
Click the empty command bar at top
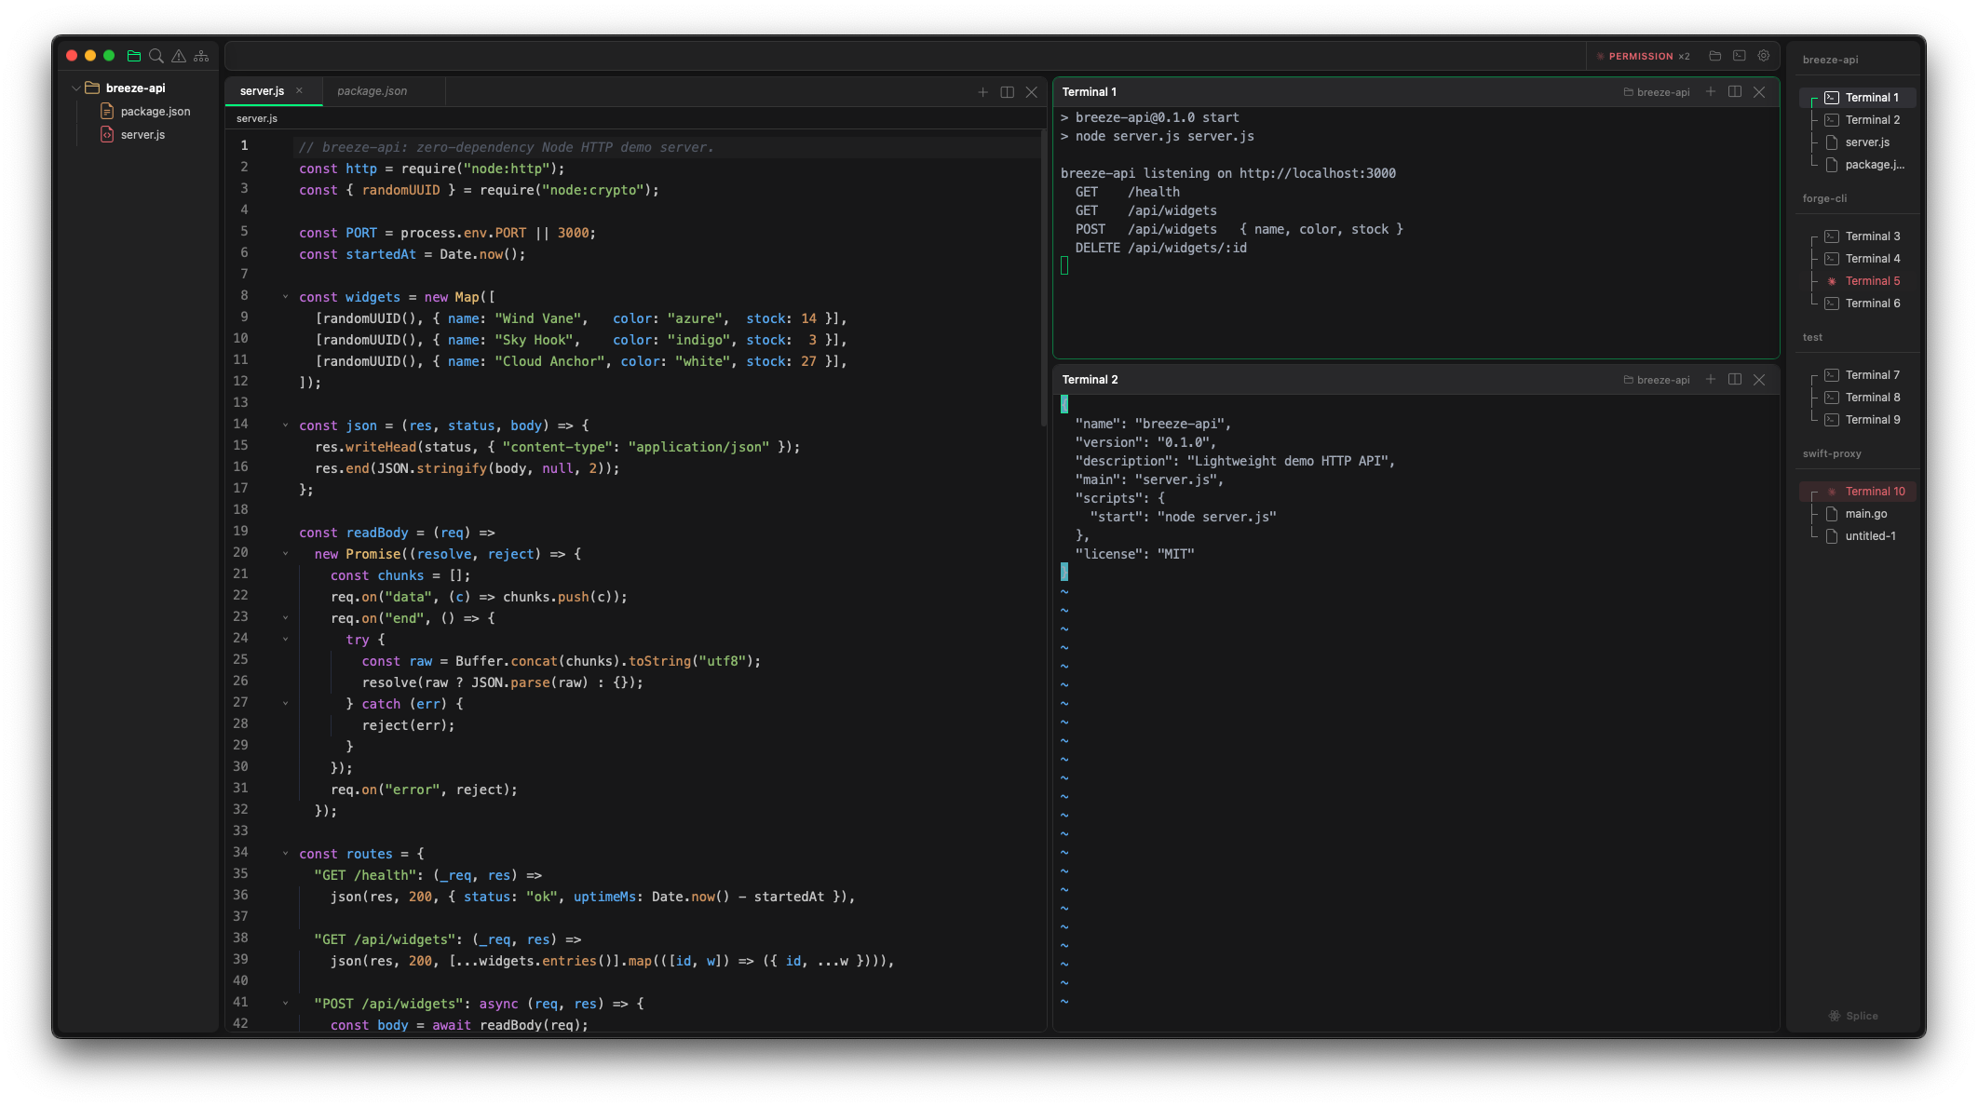[903, 56]
